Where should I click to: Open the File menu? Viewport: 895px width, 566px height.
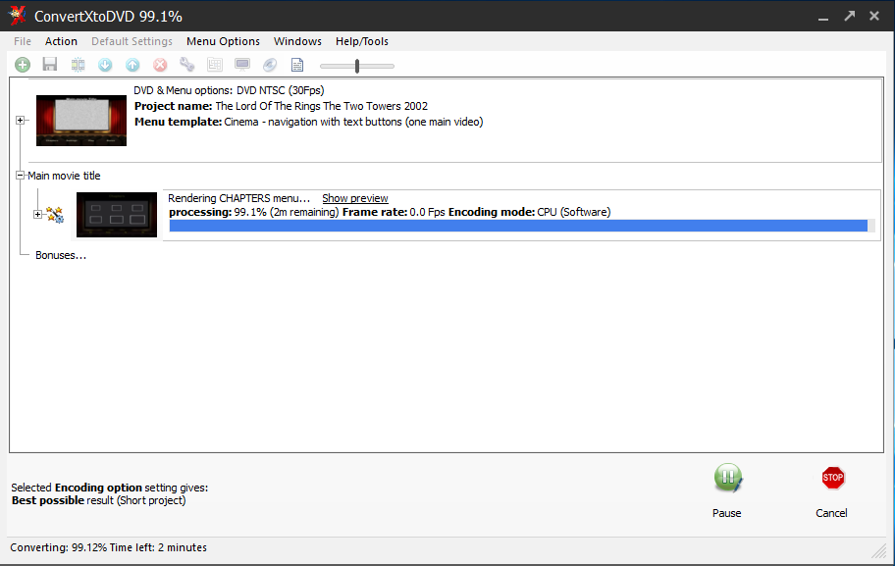coord(23,41)
